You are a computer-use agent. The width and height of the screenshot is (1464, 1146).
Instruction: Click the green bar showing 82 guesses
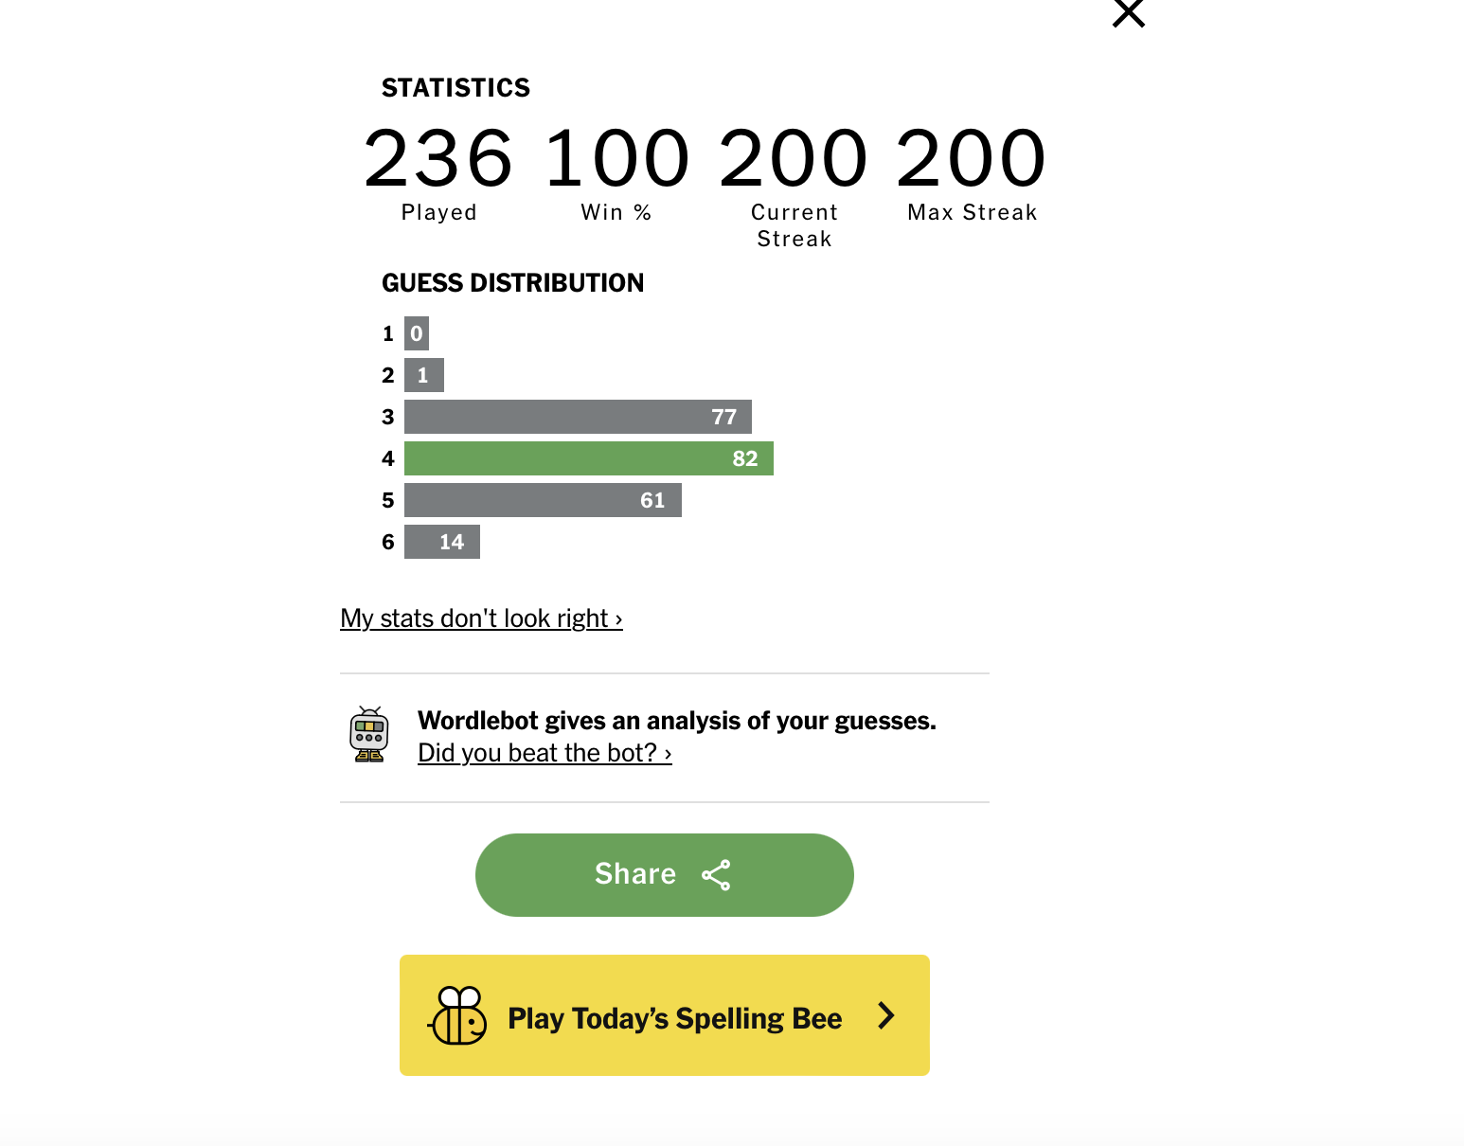(x=588, y=458)
